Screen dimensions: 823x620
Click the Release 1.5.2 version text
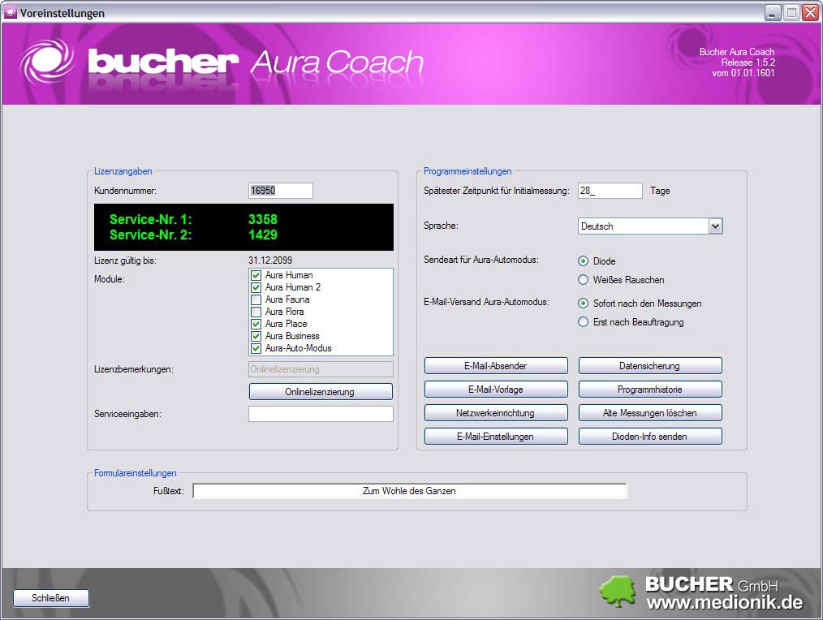tap(748, 62)
